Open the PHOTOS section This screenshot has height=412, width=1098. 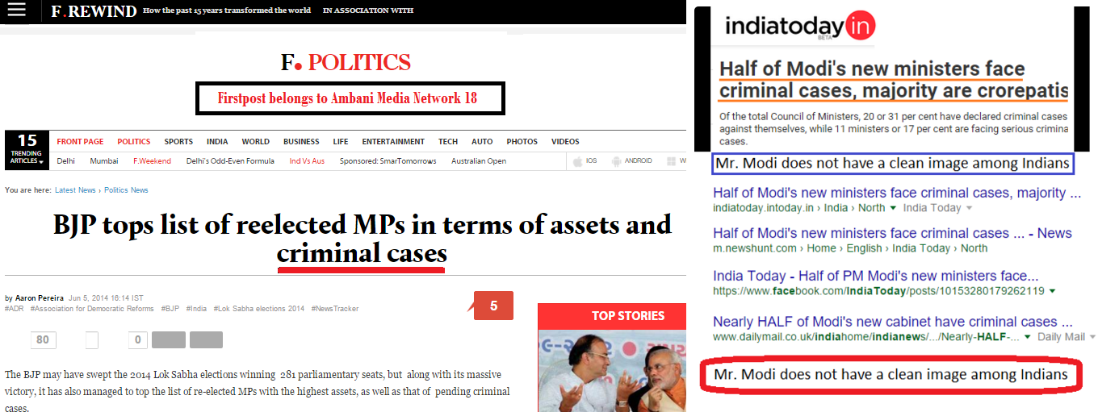(x=522, y=142)
